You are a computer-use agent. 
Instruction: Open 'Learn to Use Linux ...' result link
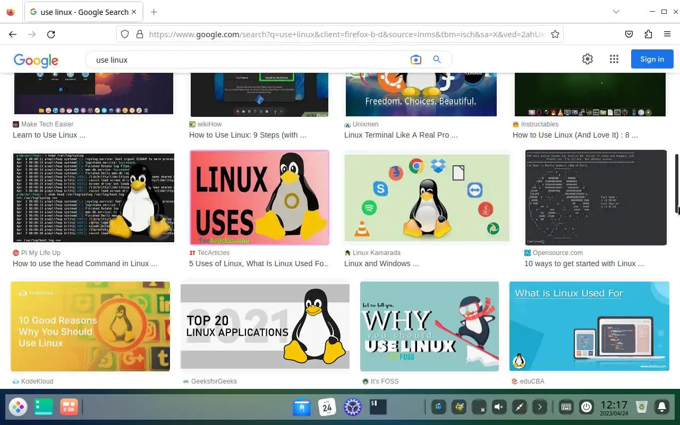coord(49,135)
